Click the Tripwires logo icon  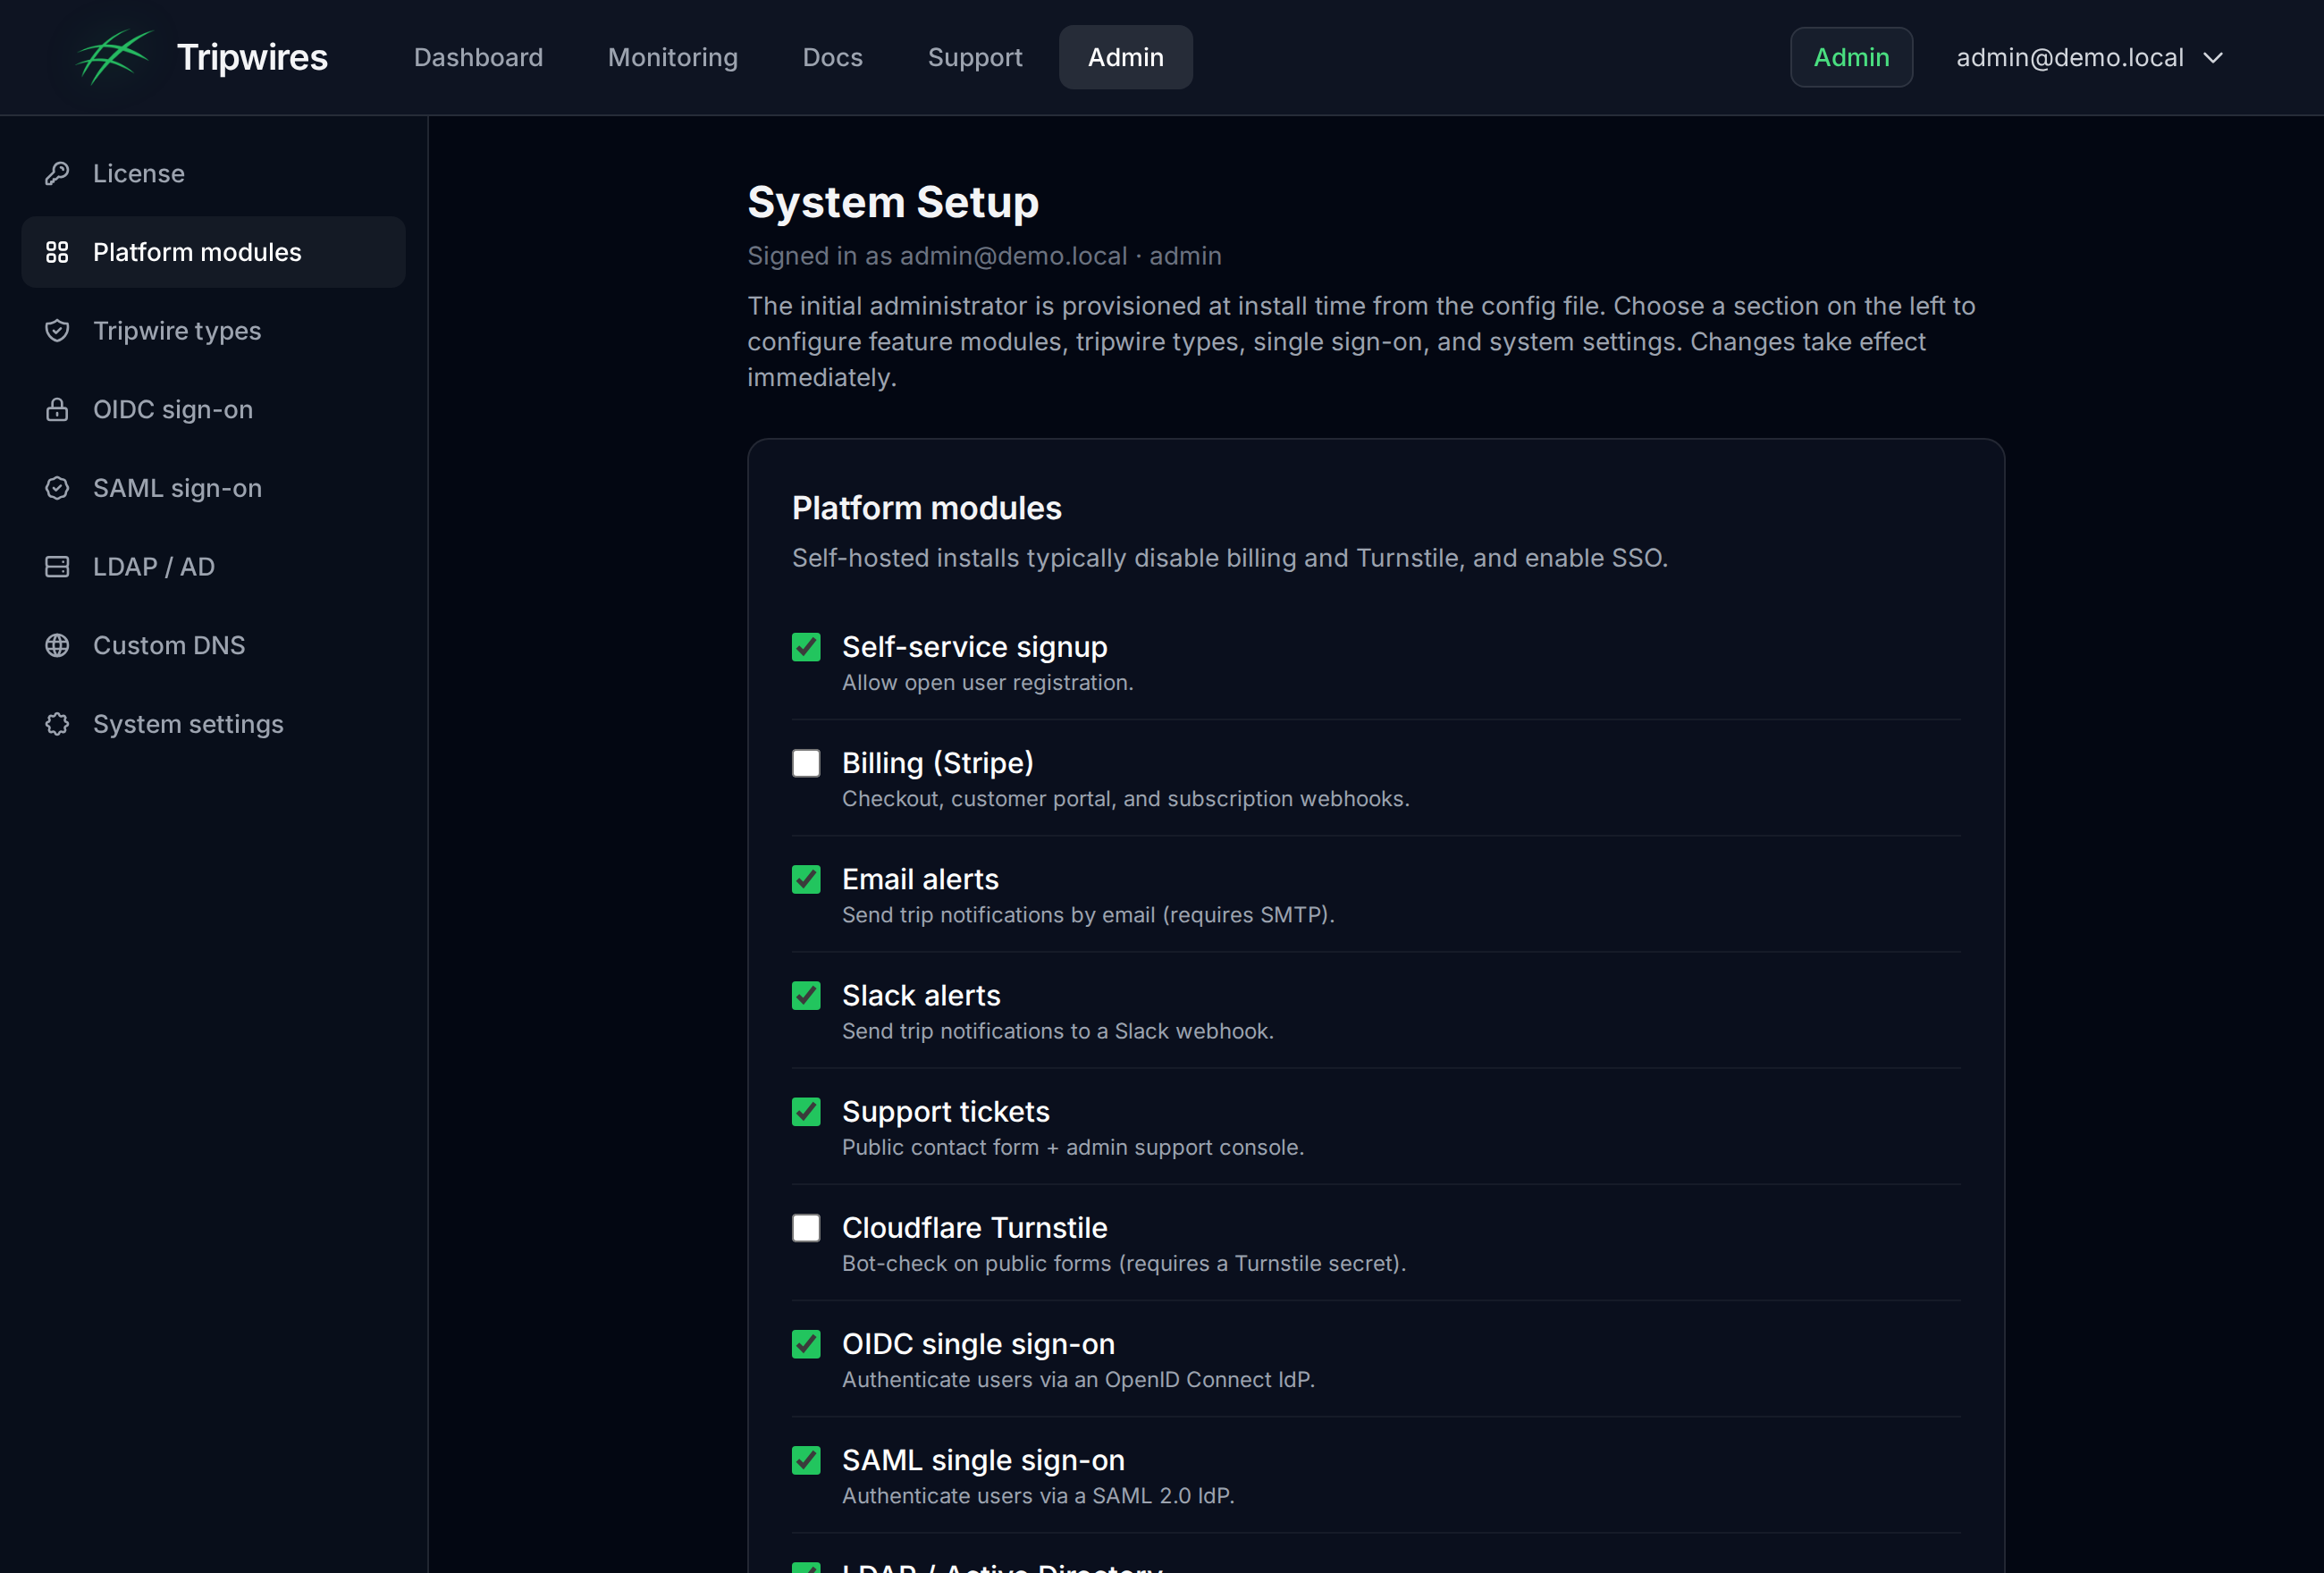pyautogui.click(x=114, y=57)
